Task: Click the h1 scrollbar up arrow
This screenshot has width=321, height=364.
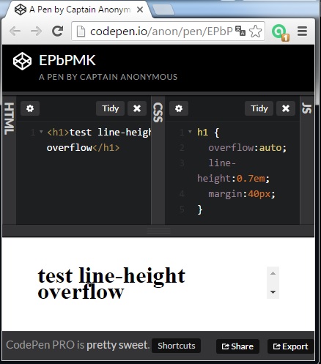Action: 273,273
